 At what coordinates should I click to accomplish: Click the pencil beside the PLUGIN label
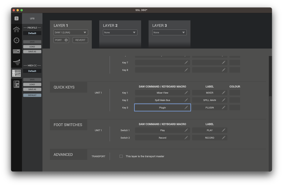224,107
